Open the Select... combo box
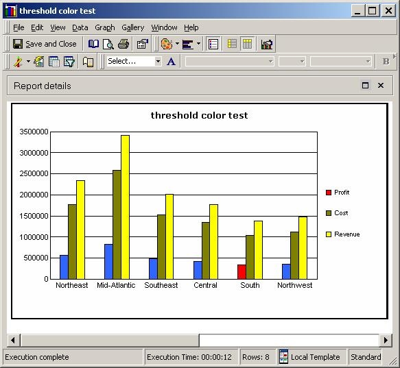The width and height of the screenshot is (400, 368). click(134, 62)
